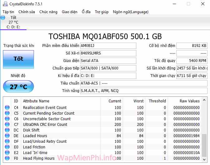Click the status orb for Current Pending Sector Count

pos(7,113)
